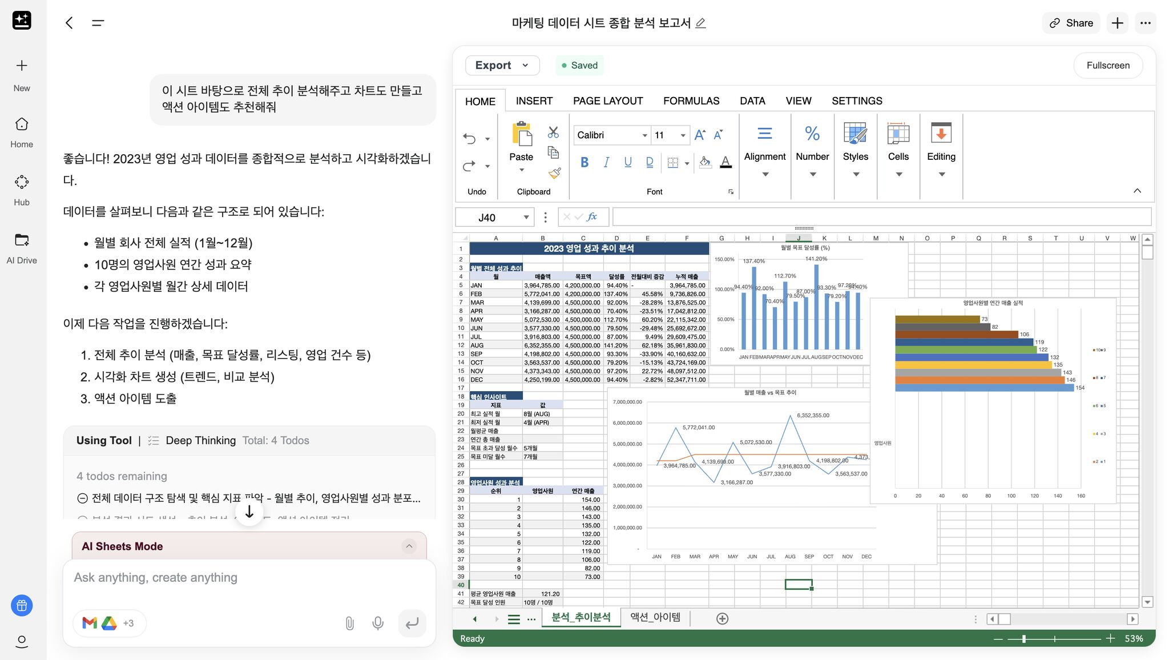Open the font size dropdown
This screenshot has height=660, width=1169.
[x=682, y=135]
